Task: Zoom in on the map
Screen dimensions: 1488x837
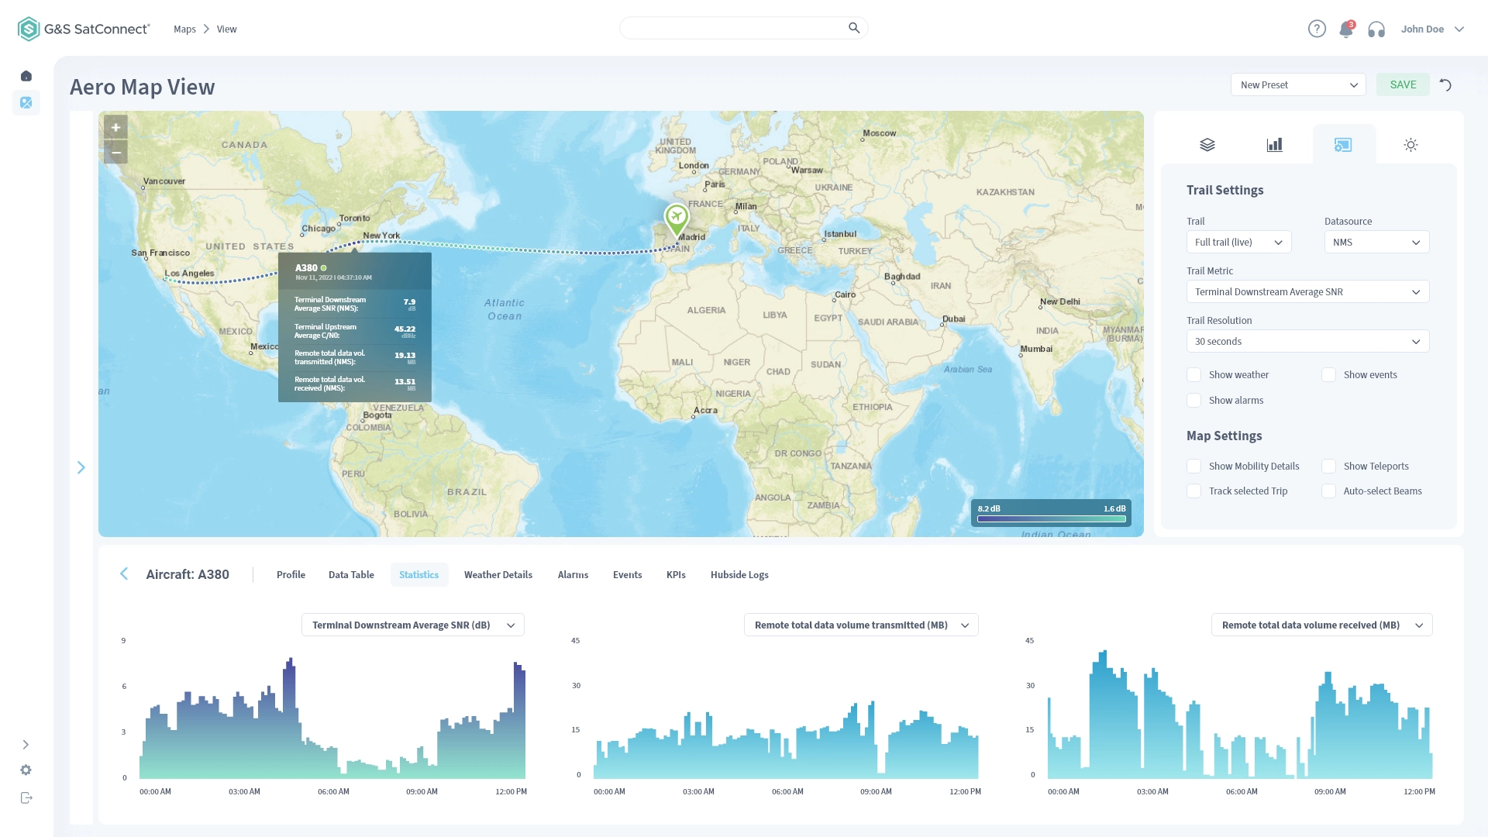Action: tap(115, 127)
